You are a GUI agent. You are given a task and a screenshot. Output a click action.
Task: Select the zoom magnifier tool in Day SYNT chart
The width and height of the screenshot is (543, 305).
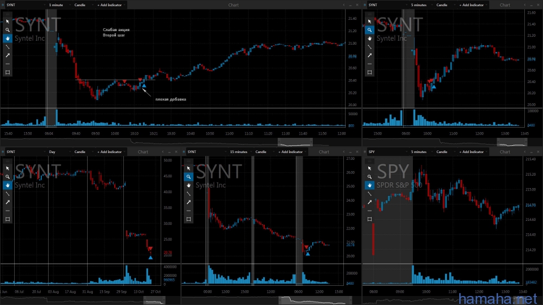7,177
